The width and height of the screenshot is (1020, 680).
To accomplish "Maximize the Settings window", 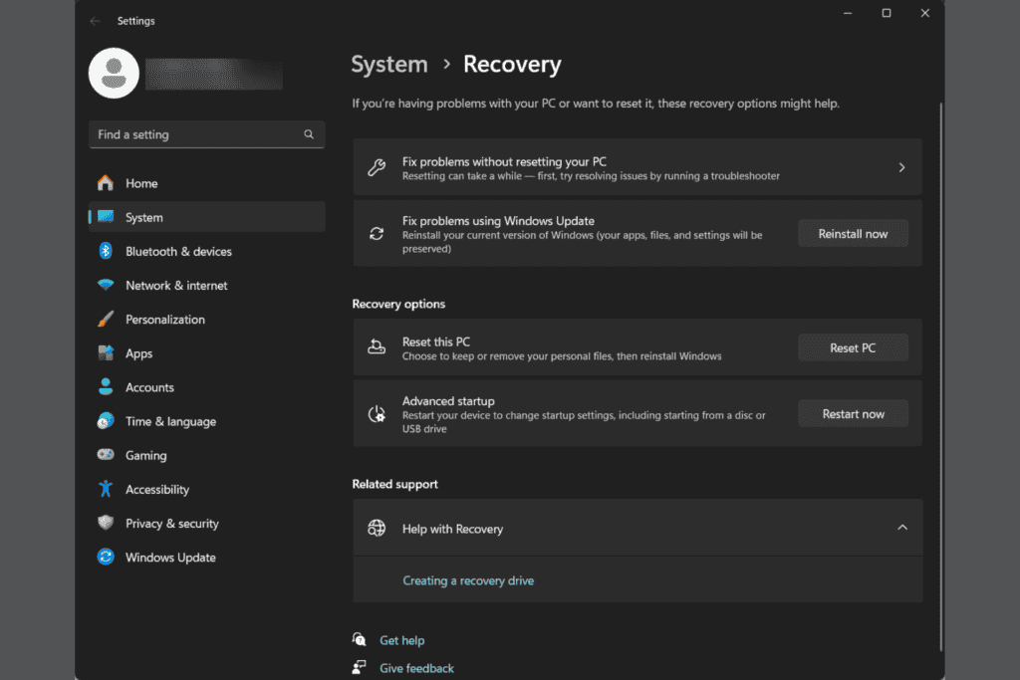I will point(886,13).
